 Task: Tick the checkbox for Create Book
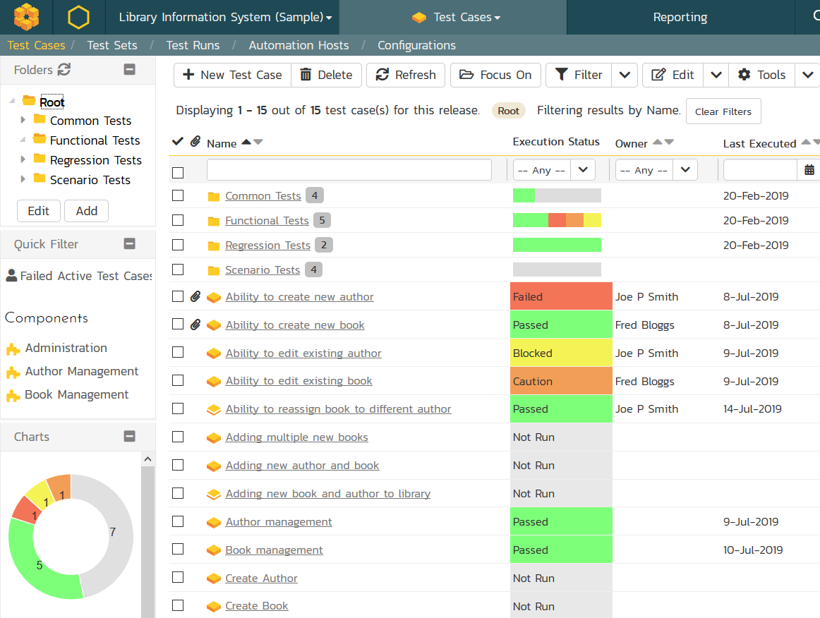178,605
